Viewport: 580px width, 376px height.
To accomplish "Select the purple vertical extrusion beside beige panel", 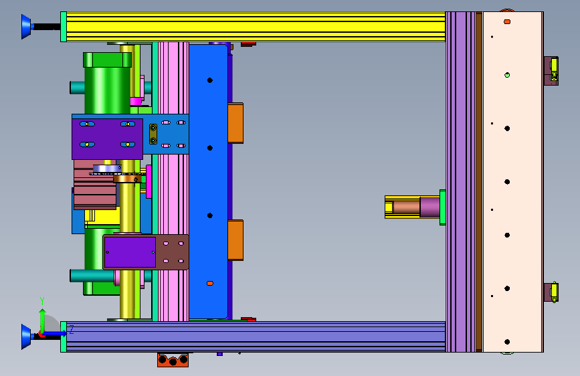I will pos(460,182).
